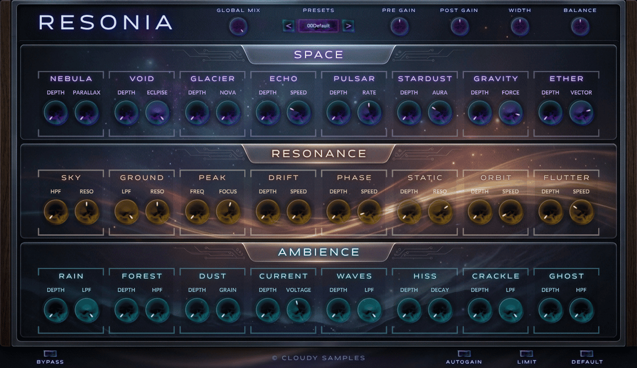Click the Rain LPF knob
Screen dimensions: 637x368
[87, 310]
